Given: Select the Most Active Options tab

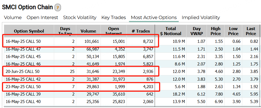Looking at the screenshot, I should coord(154,17).
